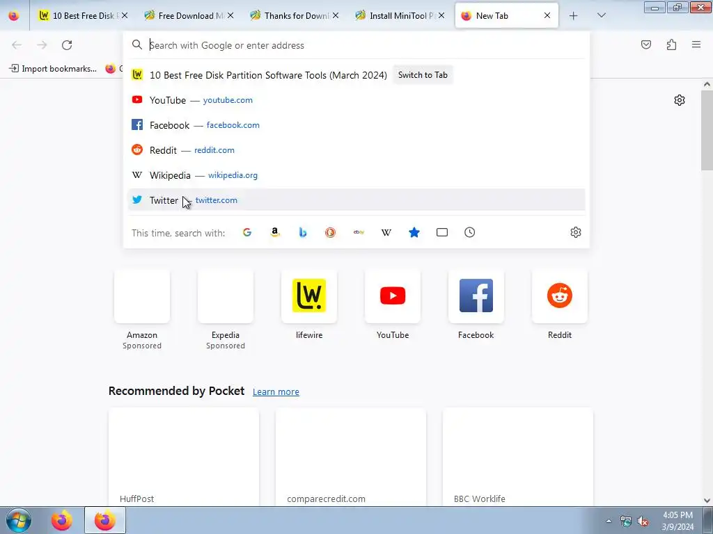This screenshot has width=713, height=534.
Task: Open the Firefox application menu
Action: point(696,44)
